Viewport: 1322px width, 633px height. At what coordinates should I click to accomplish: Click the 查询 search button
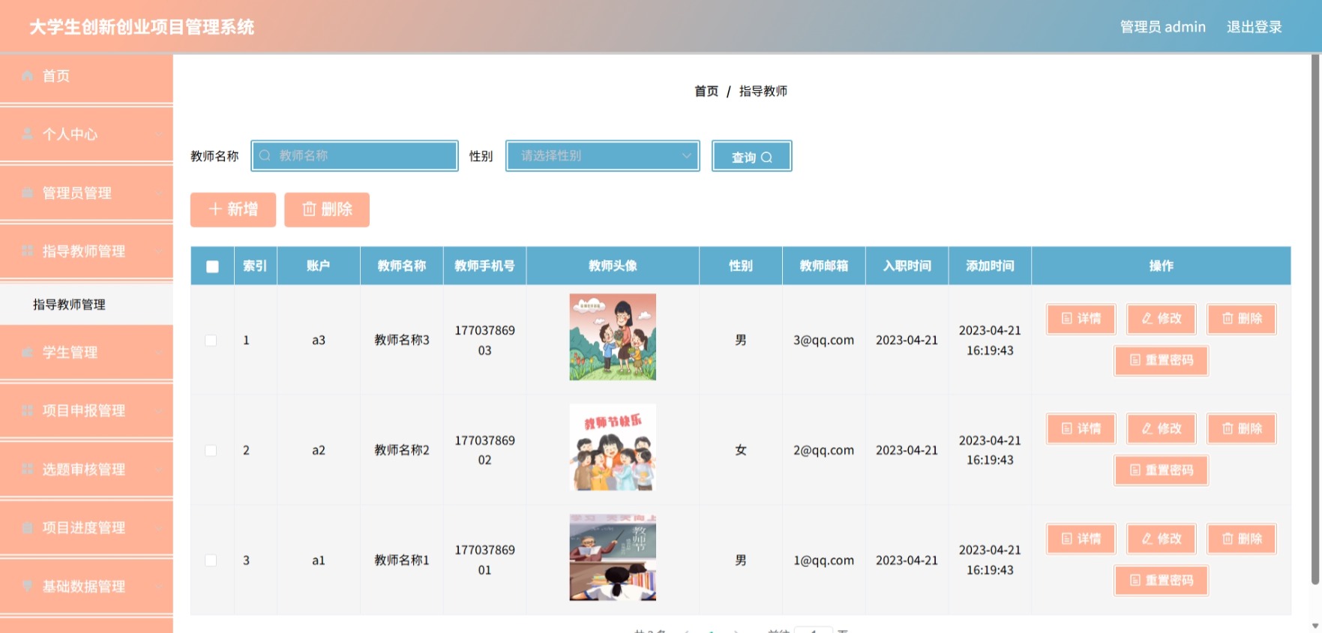click(x=751, y=156)
